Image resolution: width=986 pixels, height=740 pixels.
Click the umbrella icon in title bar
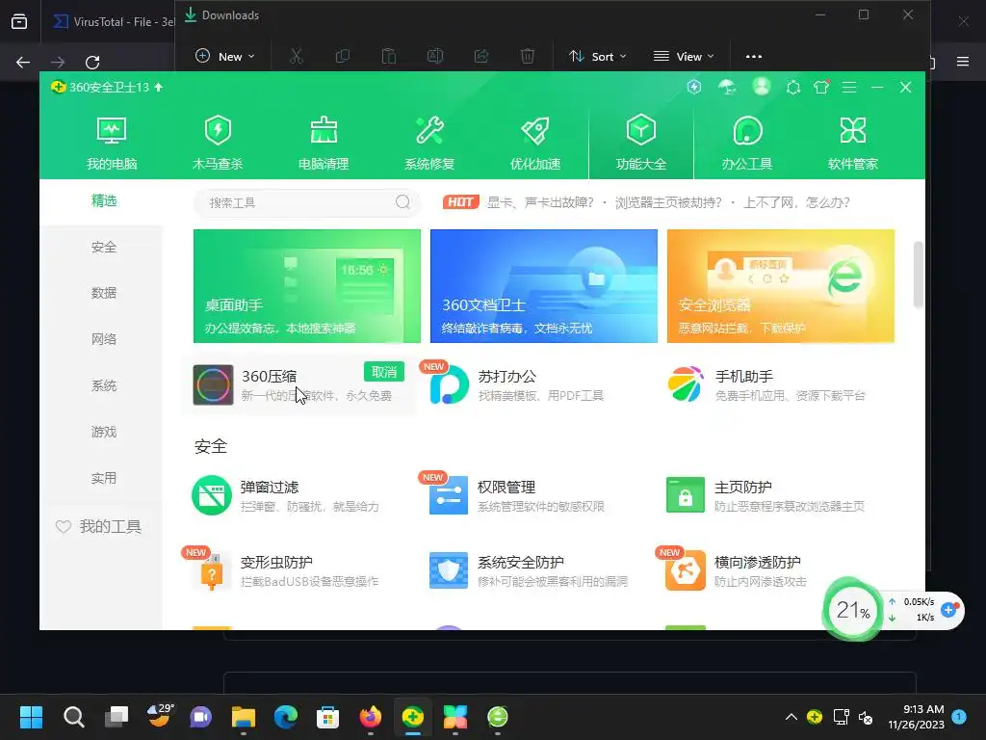tap(728, 87)
